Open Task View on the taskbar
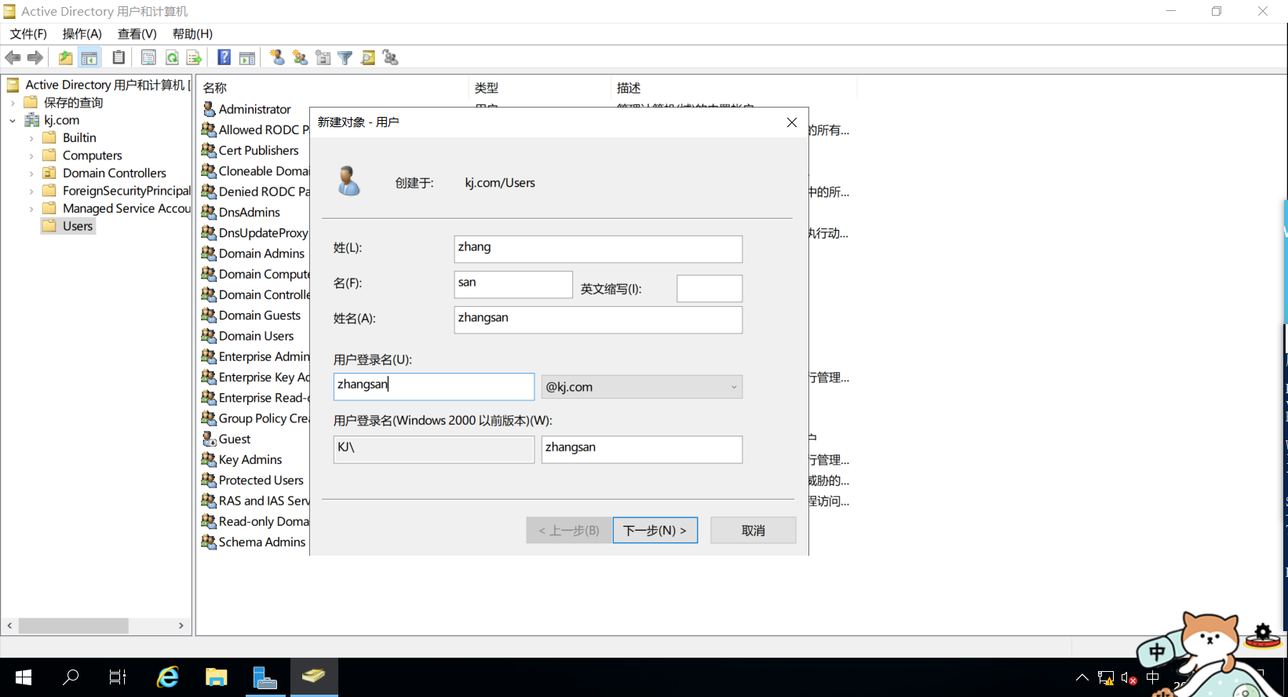The width and height of the screenshot is (1288, 697). (118, 677)
